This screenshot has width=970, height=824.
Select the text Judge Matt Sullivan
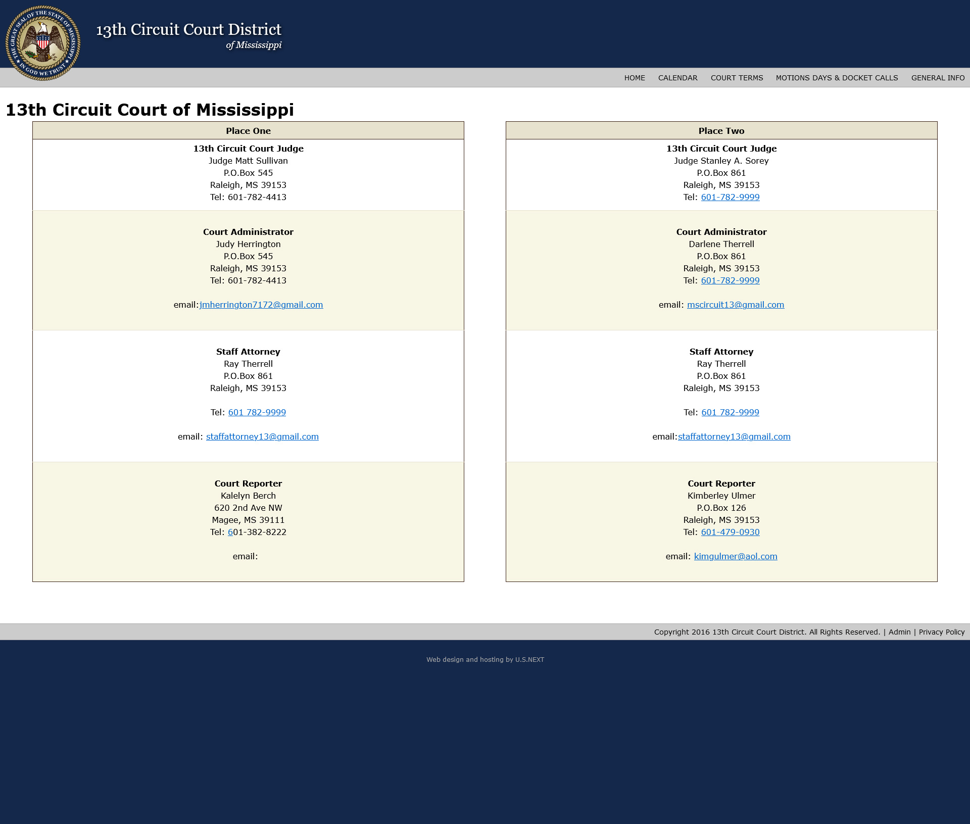click(x=248, y=161)
